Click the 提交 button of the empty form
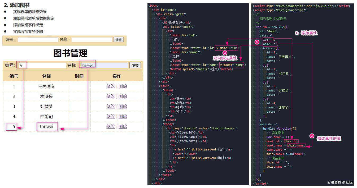357x188 pixels. 119,40
